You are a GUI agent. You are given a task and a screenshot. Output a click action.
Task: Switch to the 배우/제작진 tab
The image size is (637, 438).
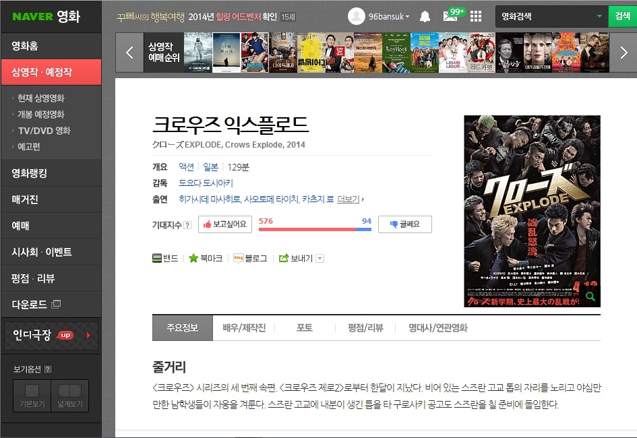click(244, 328)
